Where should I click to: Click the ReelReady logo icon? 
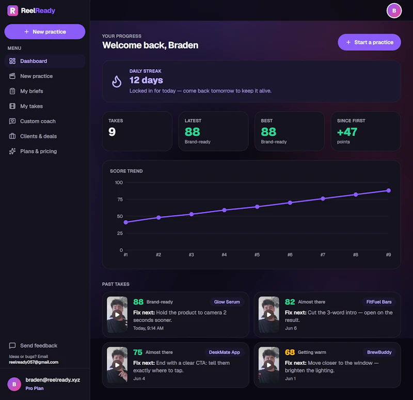(x=12, y=10)
